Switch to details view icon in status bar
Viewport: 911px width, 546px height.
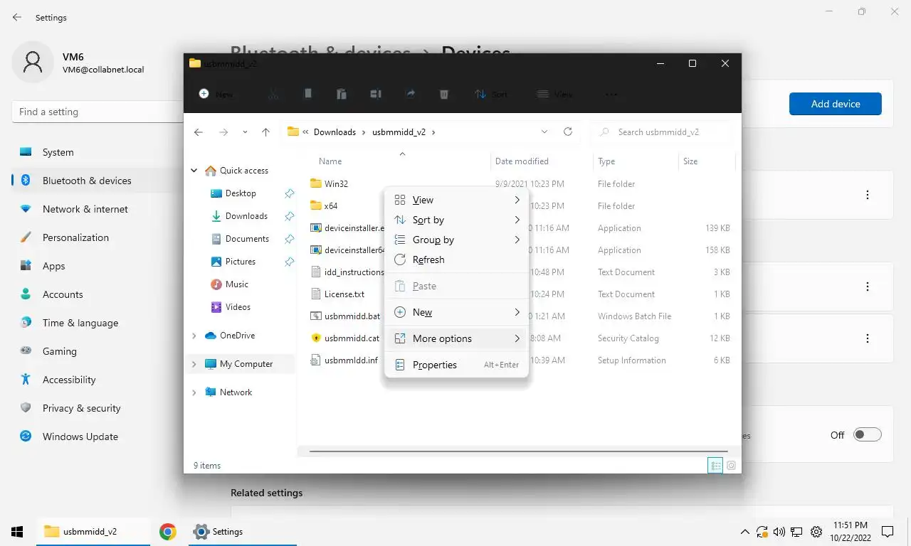(715, 466)
